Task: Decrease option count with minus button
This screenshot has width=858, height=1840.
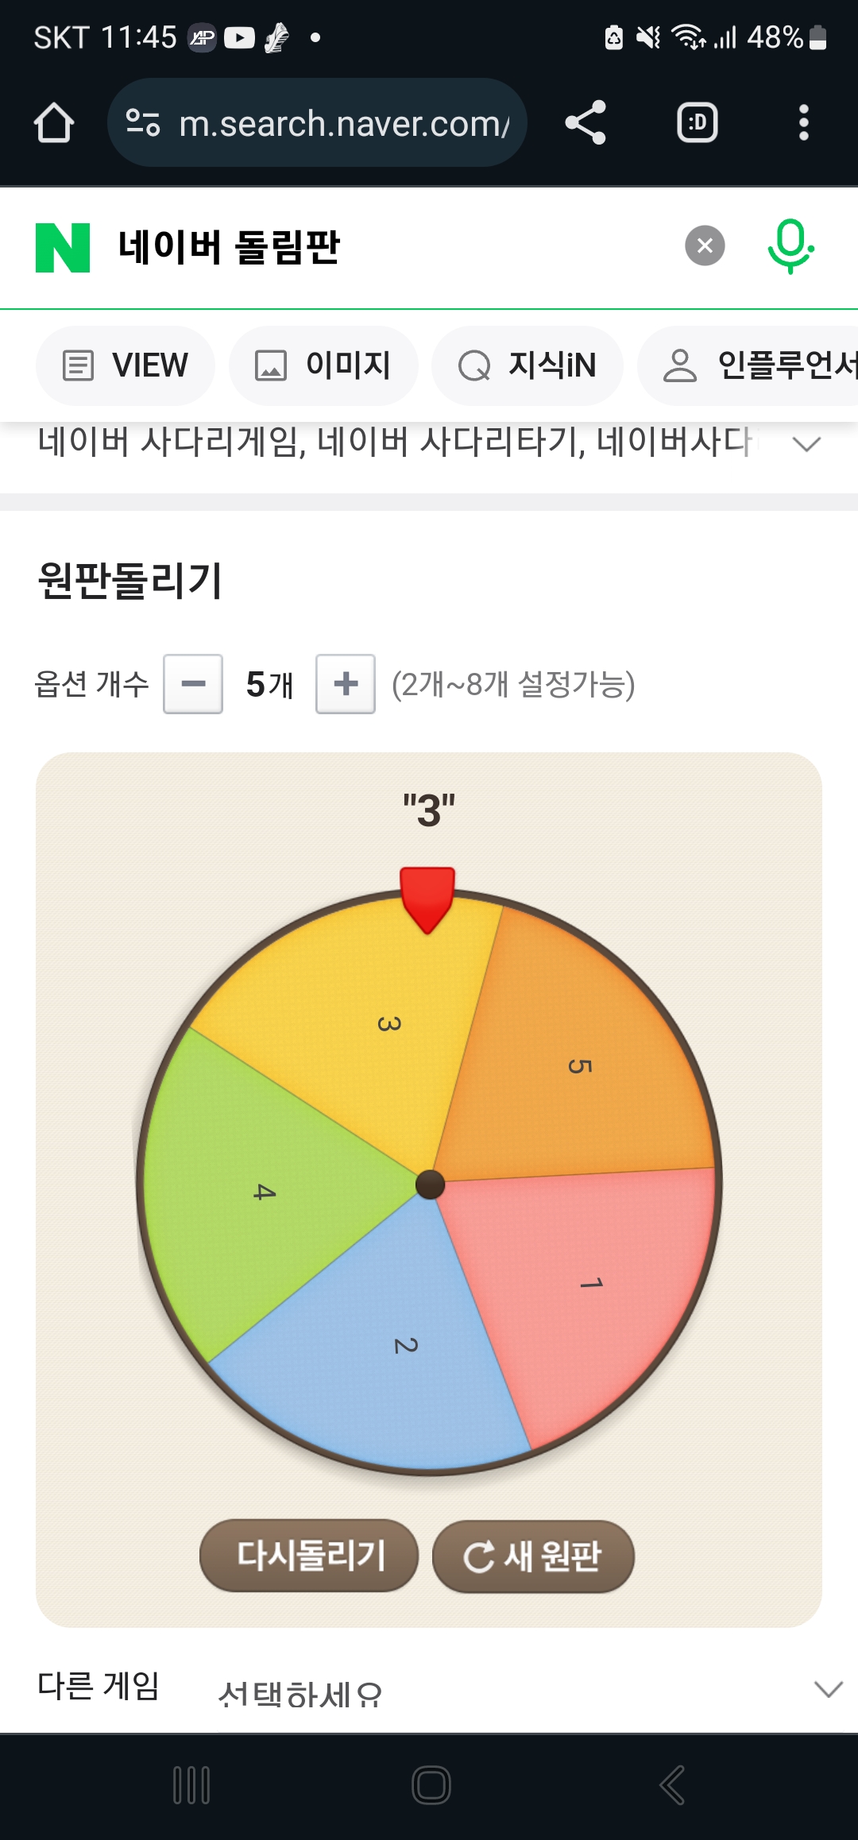Action: point(193,684)
